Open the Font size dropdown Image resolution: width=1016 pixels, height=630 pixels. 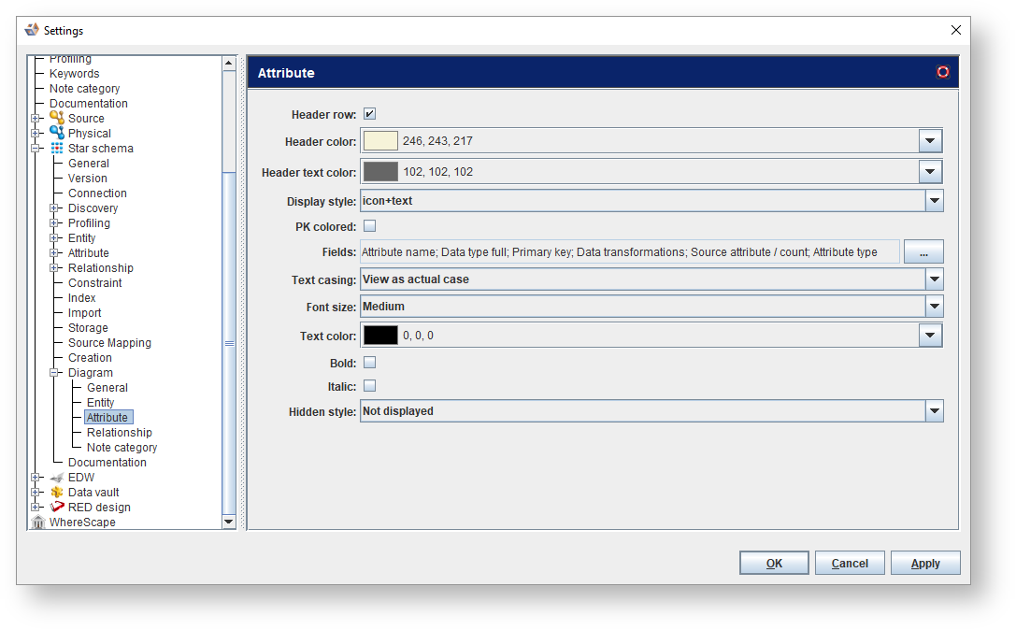point(934,307)
